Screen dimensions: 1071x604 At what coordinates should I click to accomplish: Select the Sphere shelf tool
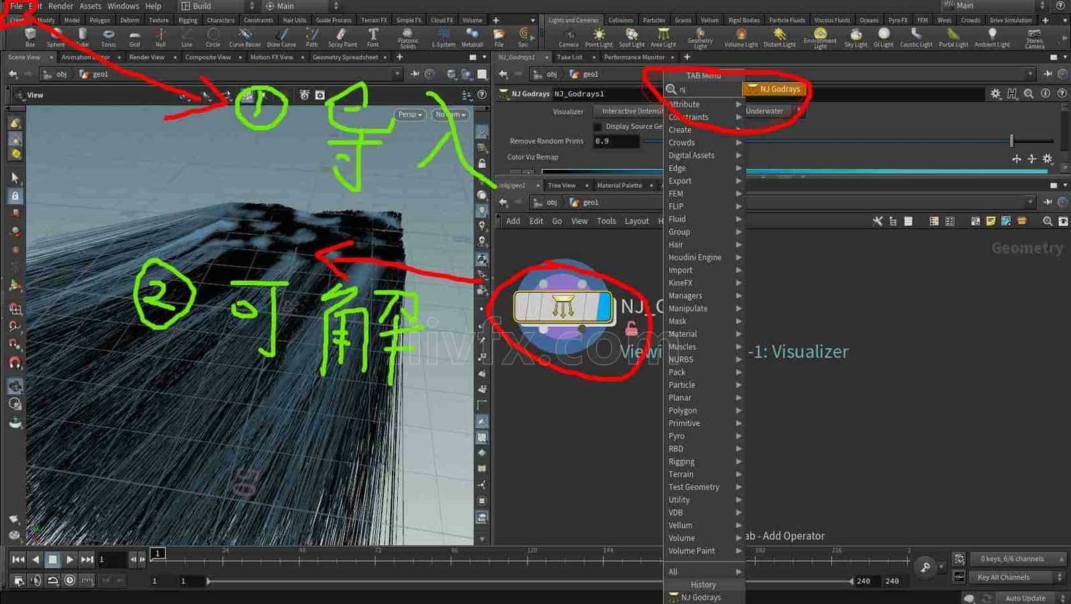56,38
